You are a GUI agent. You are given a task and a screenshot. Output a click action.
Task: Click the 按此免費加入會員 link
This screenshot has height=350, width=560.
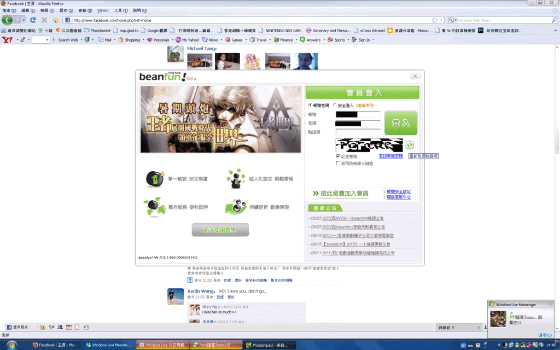click(345, 194)
